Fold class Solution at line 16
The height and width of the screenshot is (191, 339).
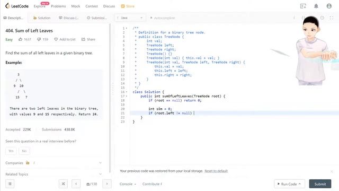point(127,92)
